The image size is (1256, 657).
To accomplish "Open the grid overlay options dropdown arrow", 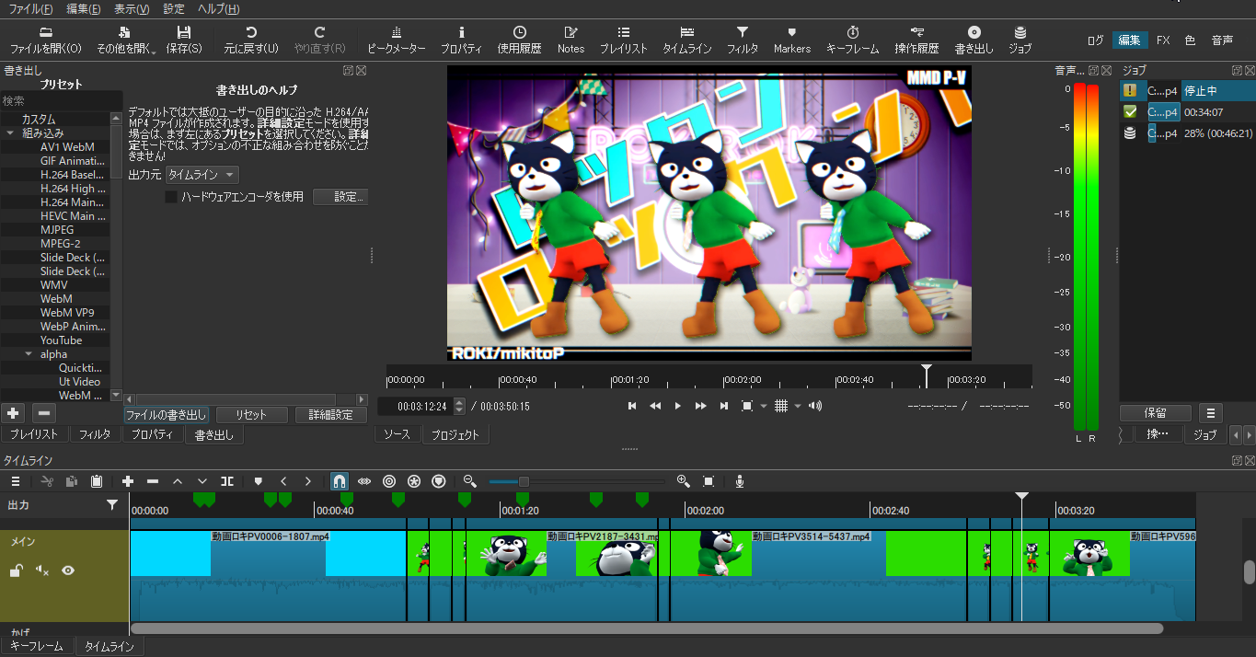I will click(798, 406).
